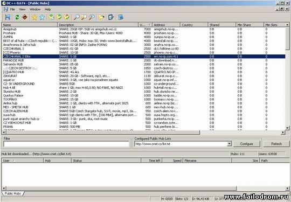
Task: Open the File menu
Action: tap(12, 9)
